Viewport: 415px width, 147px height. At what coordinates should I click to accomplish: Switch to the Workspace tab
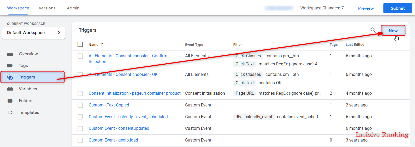click(x=18, y=8)
